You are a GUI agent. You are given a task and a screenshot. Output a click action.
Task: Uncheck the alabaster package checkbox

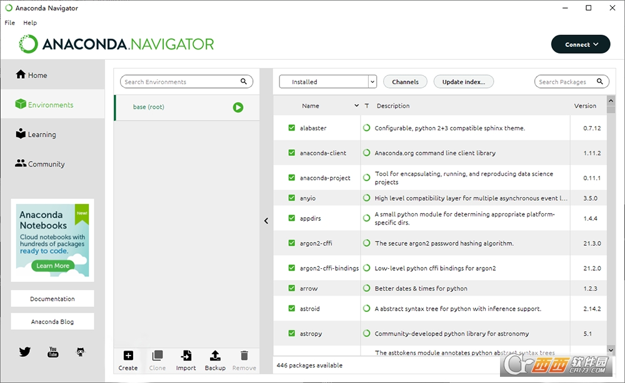[x=292, y=128]
